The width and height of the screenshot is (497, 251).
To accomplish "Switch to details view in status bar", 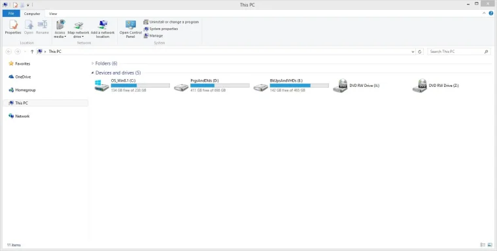I will [x=483, y=245].
